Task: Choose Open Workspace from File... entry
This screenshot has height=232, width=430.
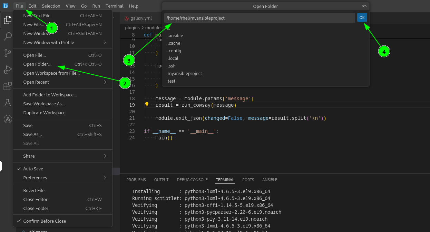Action: pos(62,73)
